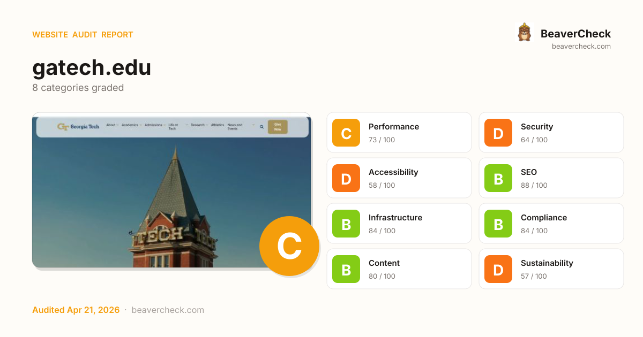Select Research in the preview navigation
Image resolution: width=643 pixels, height=337 pixels.
[x=197, y=125]
